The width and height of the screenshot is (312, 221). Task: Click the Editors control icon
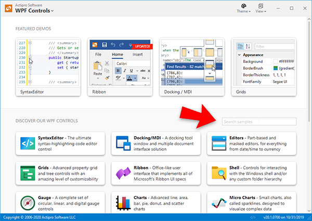tap(219, 143)
